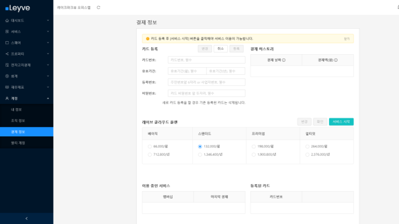This screenshot has height=224, width=399.
Task: Click the 변경 button in 카드 등록
Action: coord(205,48)
